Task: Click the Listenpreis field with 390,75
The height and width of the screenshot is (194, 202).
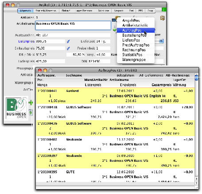Action: (x=50, y=42)
